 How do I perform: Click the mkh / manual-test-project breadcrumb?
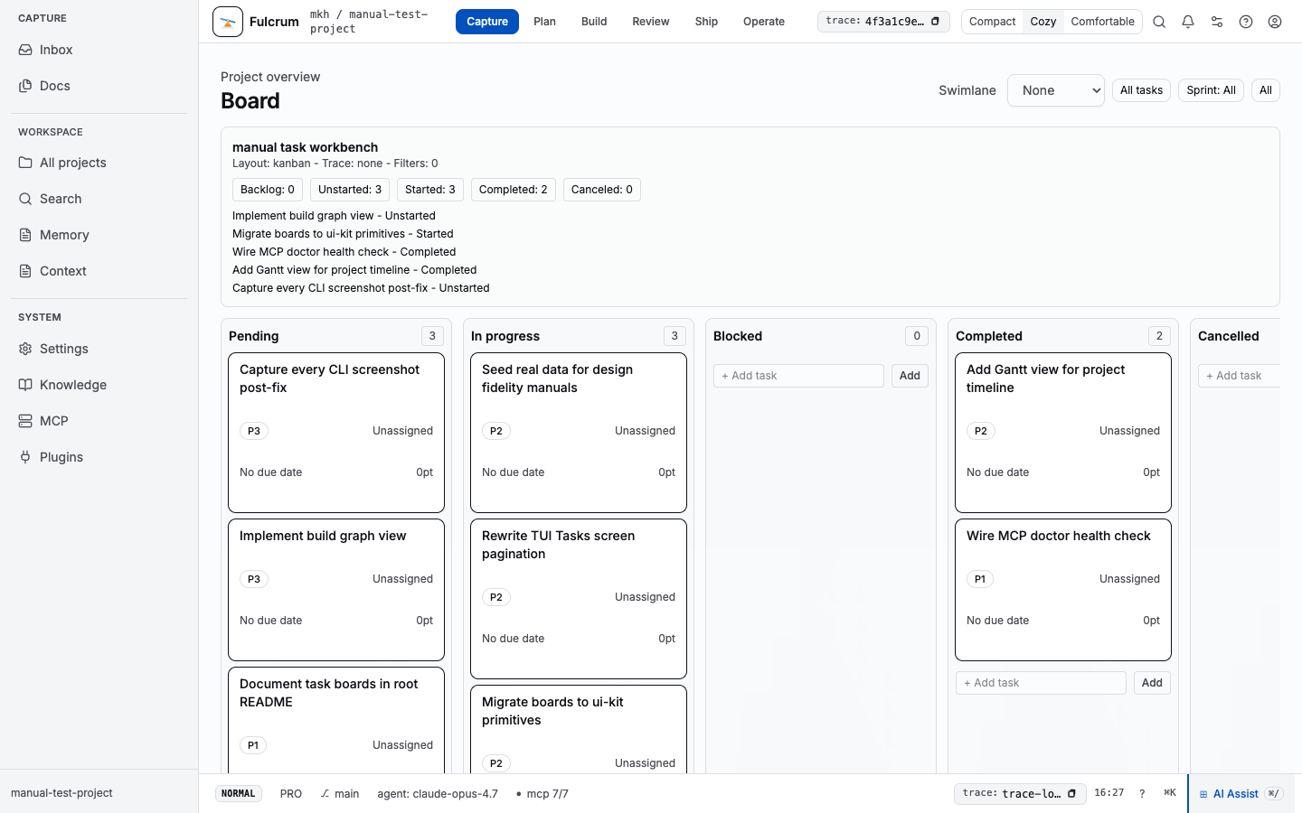pos(369,22)
